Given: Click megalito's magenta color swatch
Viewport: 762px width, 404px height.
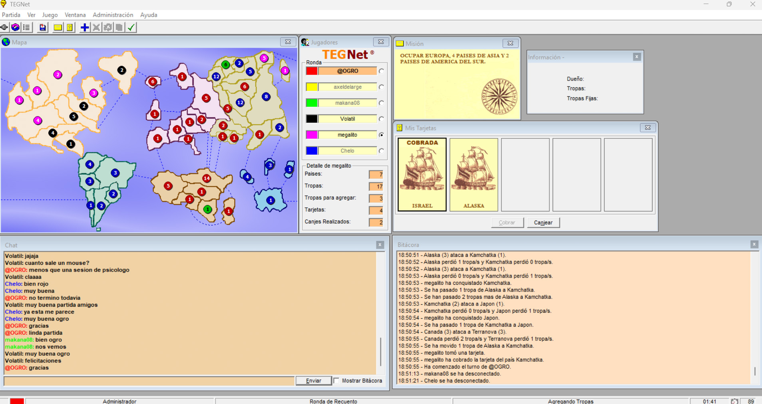Looking at the screenshot, I should point(312,135).
